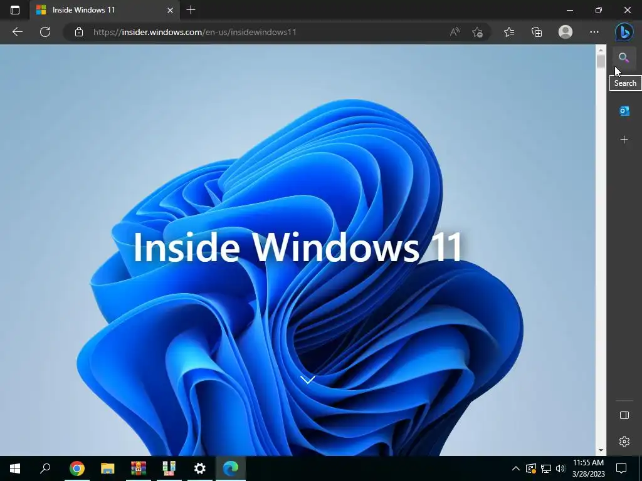Toggle the sidebar visibility button
Screen dimensions: 642x481
[x=624, y=416]
